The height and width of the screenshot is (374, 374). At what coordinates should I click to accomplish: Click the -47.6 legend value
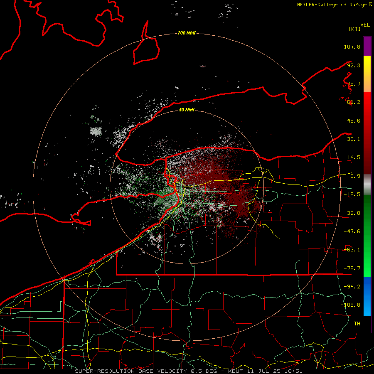point(352,231)
